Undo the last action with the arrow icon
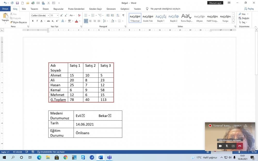This screenshot has height=161, width=258. click(x=5, y=3)
